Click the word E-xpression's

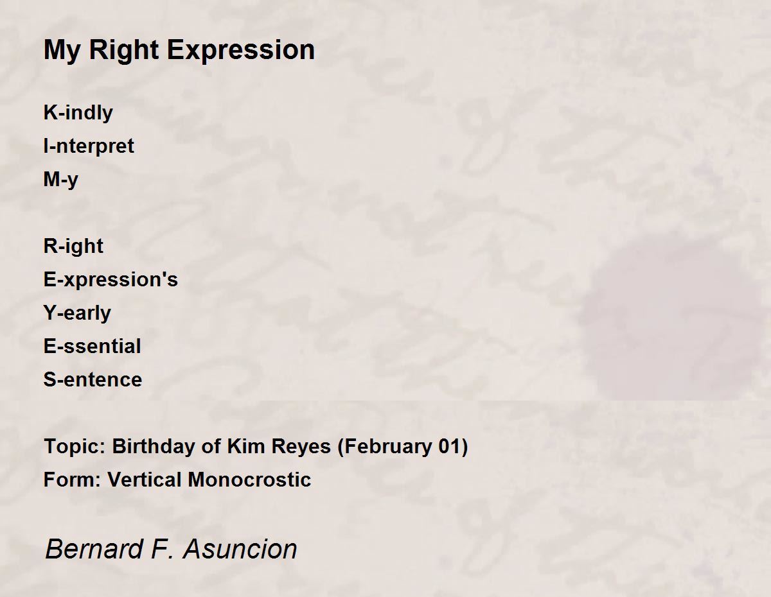[111, 279]
